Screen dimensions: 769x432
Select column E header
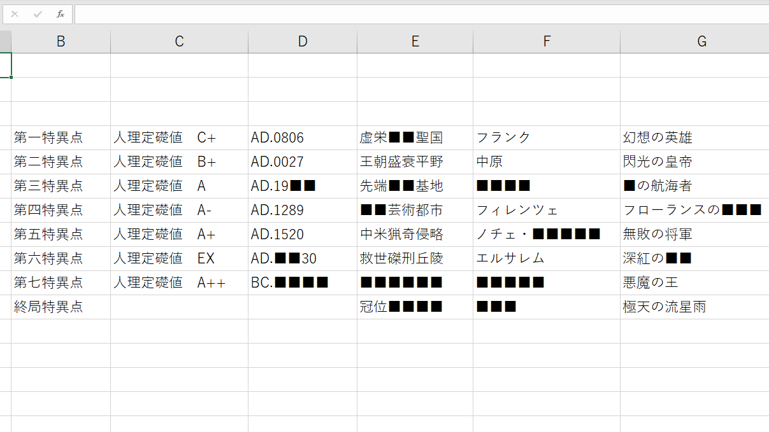[x=415, y=41]
